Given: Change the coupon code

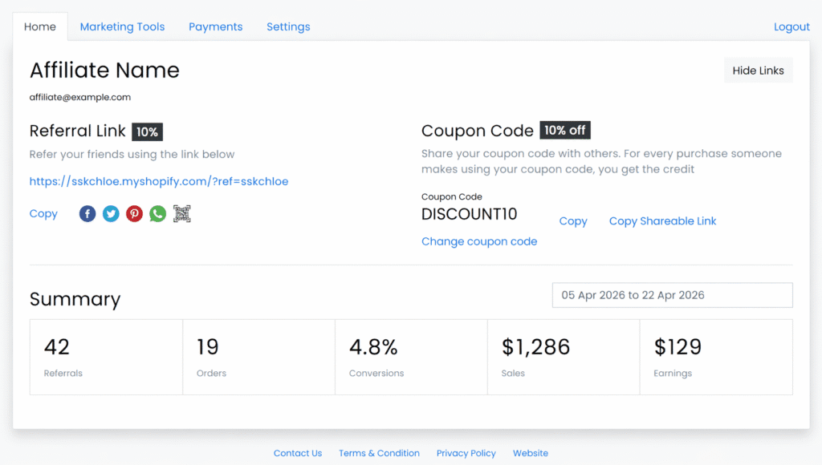Looking at the screenshot, I should [x=479, y=241].
